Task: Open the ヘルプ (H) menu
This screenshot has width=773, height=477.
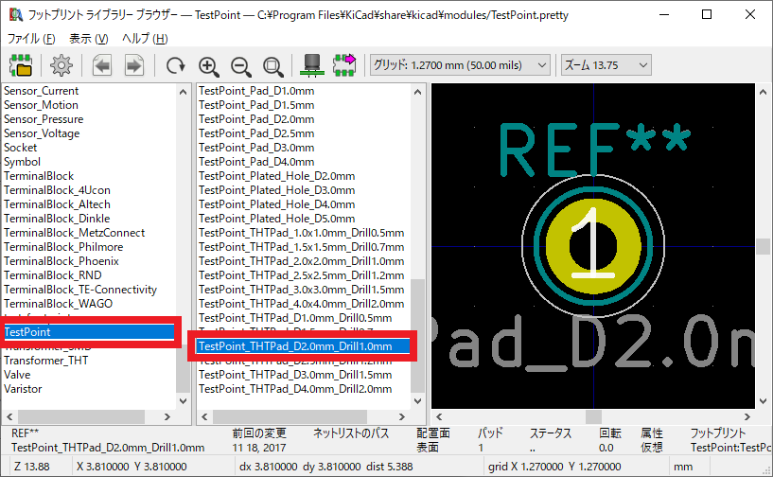Action: tap(145, 39)
